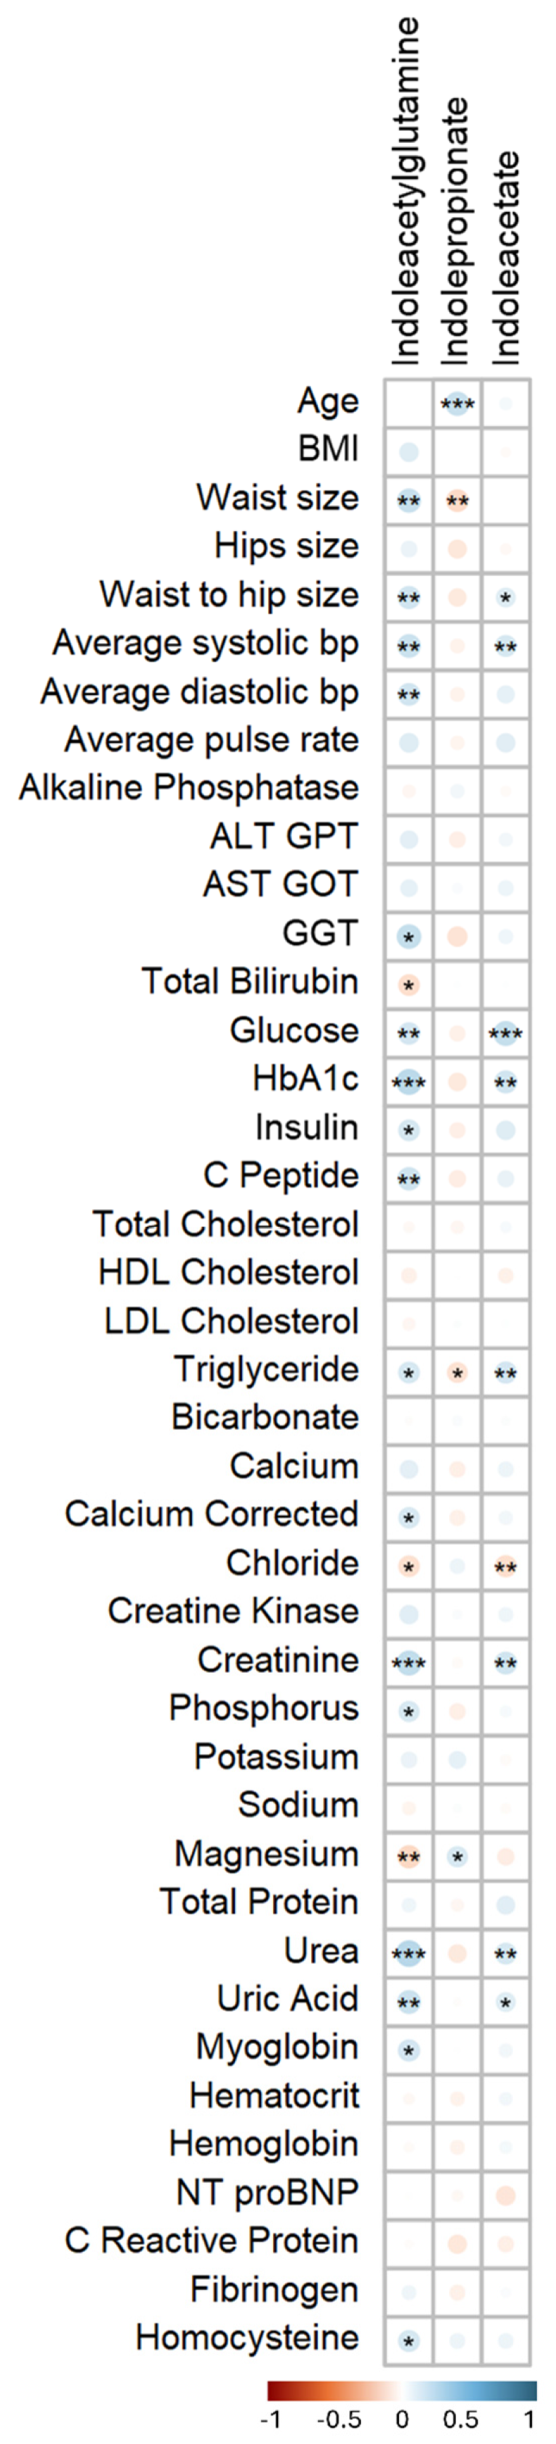Click the Triglyceride row label
This screenshot has height=2444, width=556.
click(267, 1370)
